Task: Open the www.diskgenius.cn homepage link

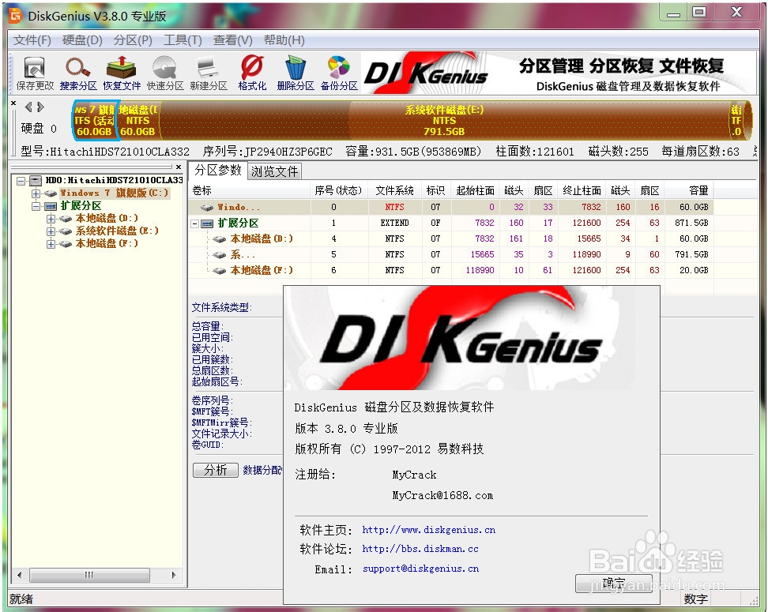Action: (428, 530)
